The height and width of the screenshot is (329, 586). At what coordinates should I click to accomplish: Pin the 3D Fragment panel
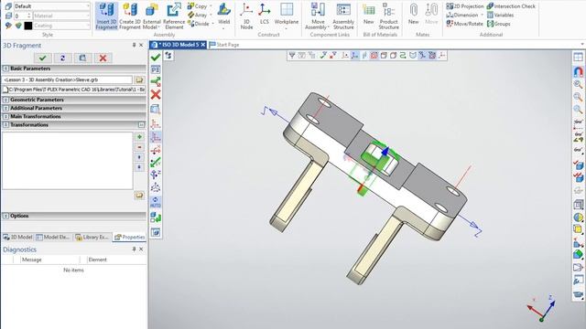(134, 45)
